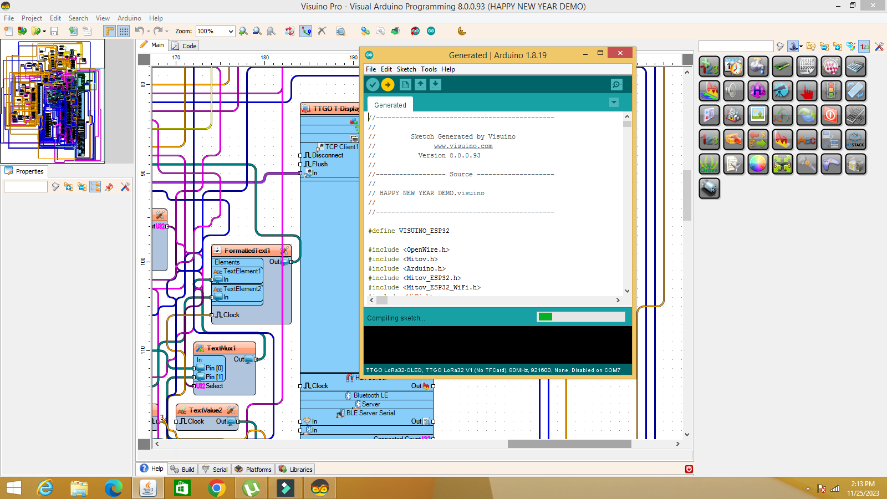Select the Grove components category
This screenshot has width=887, height=499.
[x=710, y=164]
